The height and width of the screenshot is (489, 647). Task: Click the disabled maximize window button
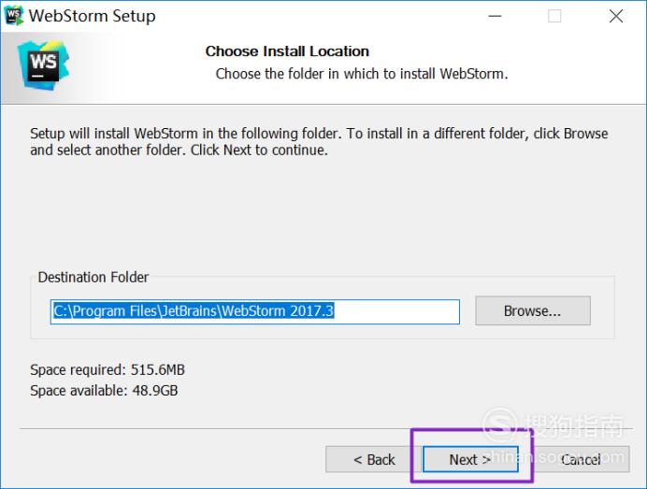tap(554, 16)
